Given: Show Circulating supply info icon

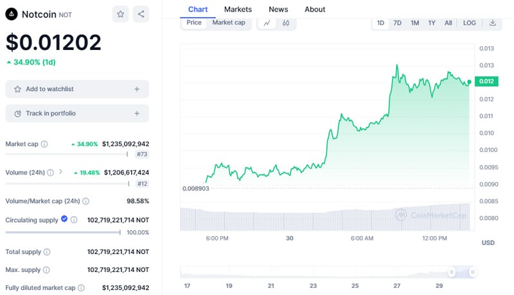Looking at the screenshot, I should [x=74, y=220].
